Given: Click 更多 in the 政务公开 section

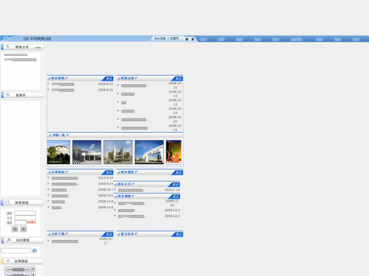Looking at the screenshot, I should click(176, 185).
